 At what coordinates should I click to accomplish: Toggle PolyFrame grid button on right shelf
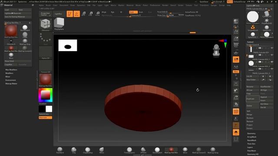click(x=236, y=112)
